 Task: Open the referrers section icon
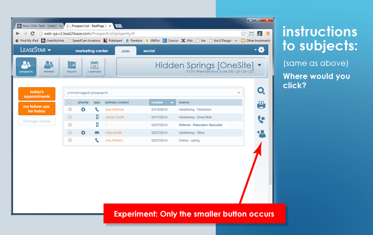tap(49, 67)
